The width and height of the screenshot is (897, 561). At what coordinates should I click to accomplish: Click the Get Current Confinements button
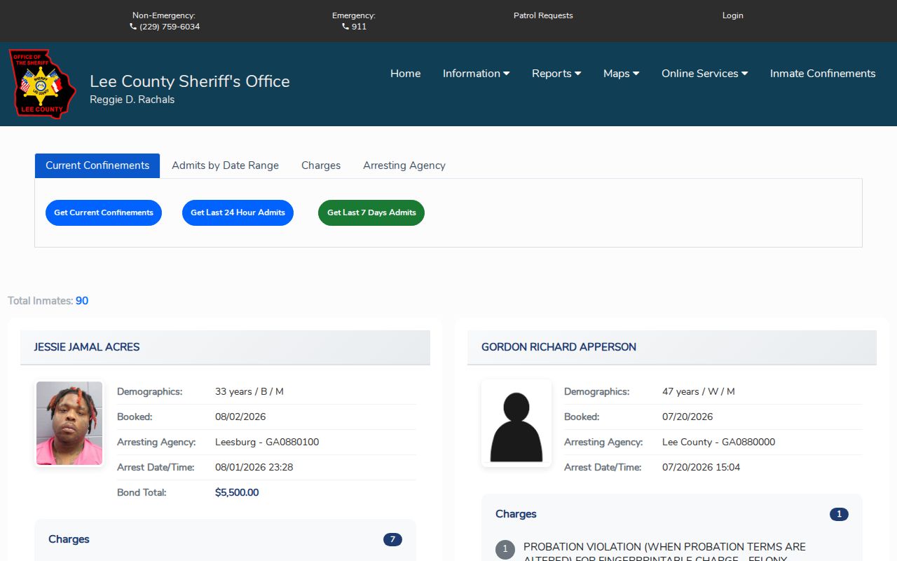click(x=104, y=212)
